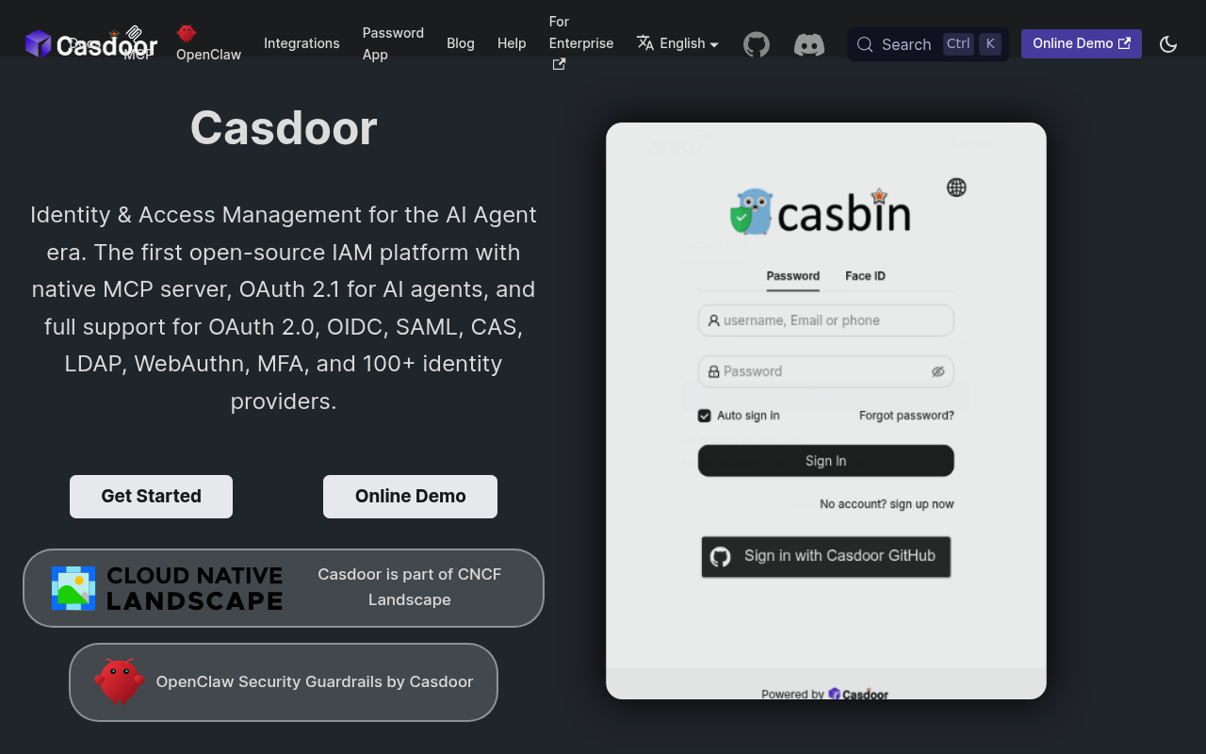This screenshot has width=1206, height=754.
Task: Open the OpenClaw nav link
Action: pyautogui.click(x=208, y=55)
